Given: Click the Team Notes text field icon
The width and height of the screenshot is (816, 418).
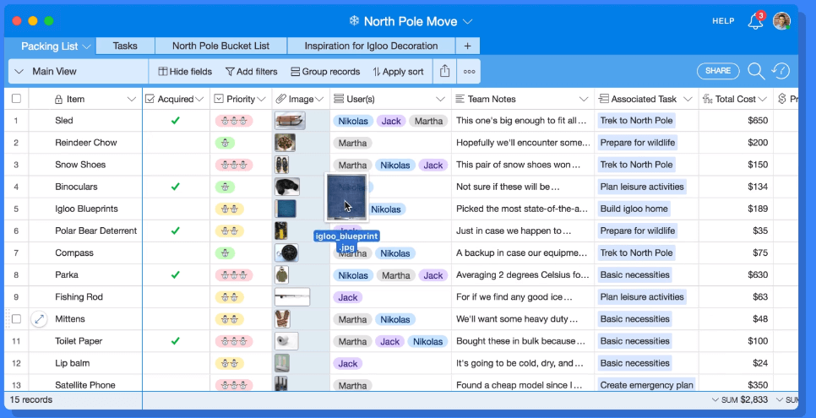Looking at the screenshot, I should click(460, 99).
